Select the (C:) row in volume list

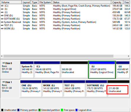[65, 6]
